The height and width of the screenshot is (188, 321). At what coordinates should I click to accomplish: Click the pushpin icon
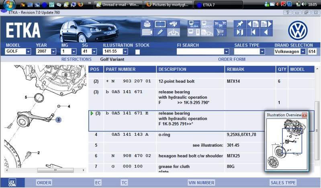pos(240,24)
